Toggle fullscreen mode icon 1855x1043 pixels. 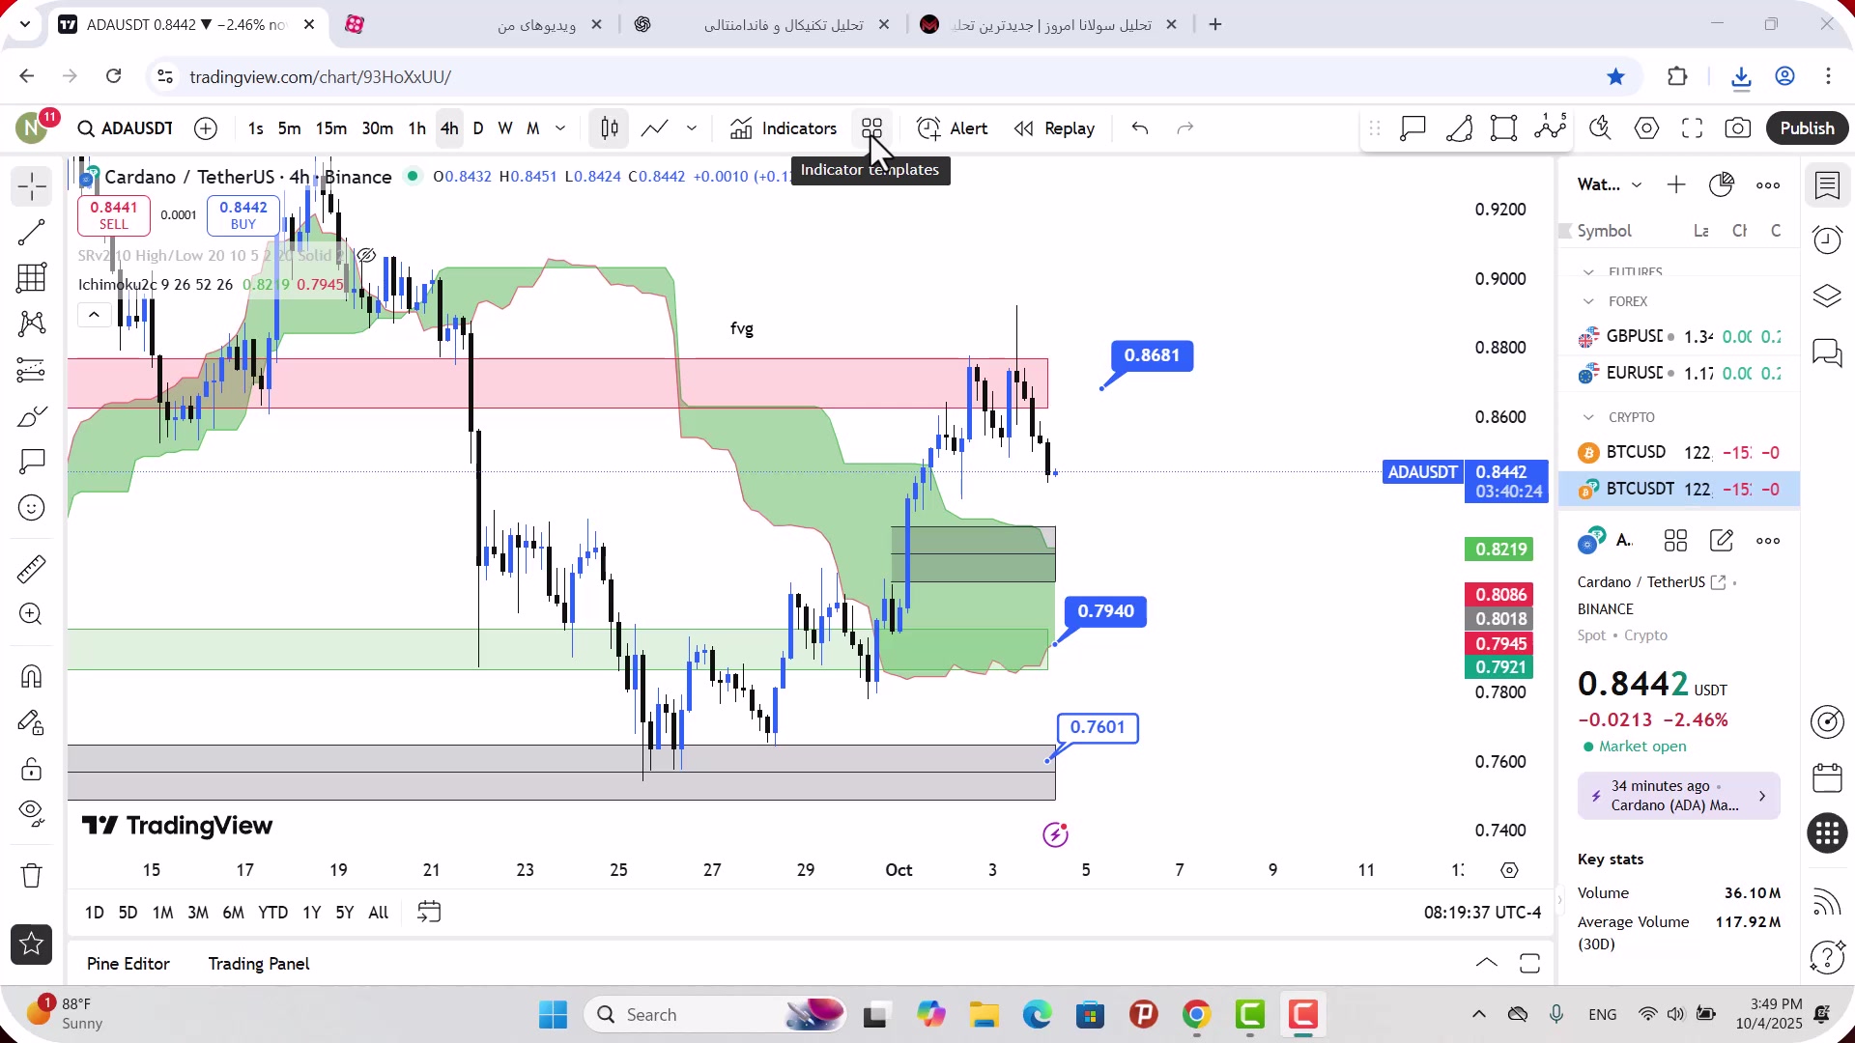(x=1692, y=128)
